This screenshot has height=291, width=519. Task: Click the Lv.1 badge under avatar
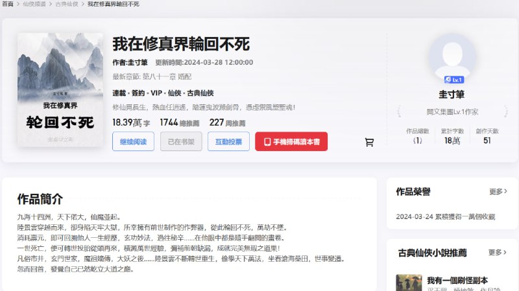[454, 80]
